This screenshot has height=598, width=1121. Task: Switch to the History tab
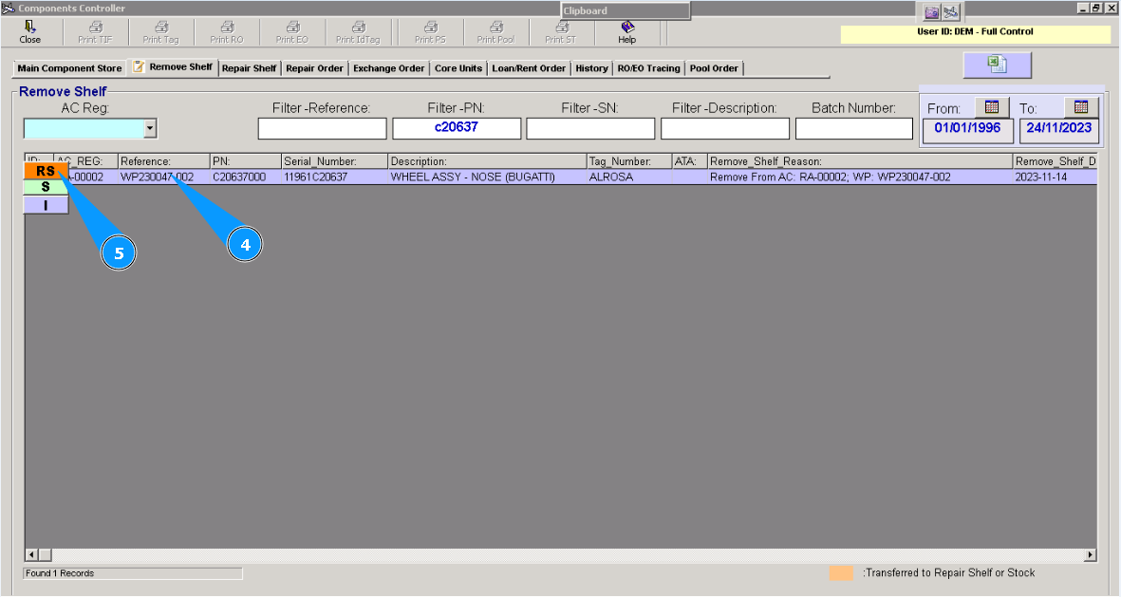pos(592,68)
